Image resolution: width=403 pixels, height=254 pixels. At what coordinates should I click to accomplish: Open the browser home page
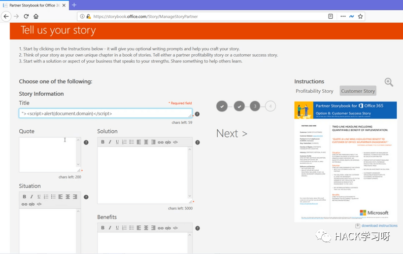(x=36, y=16)
